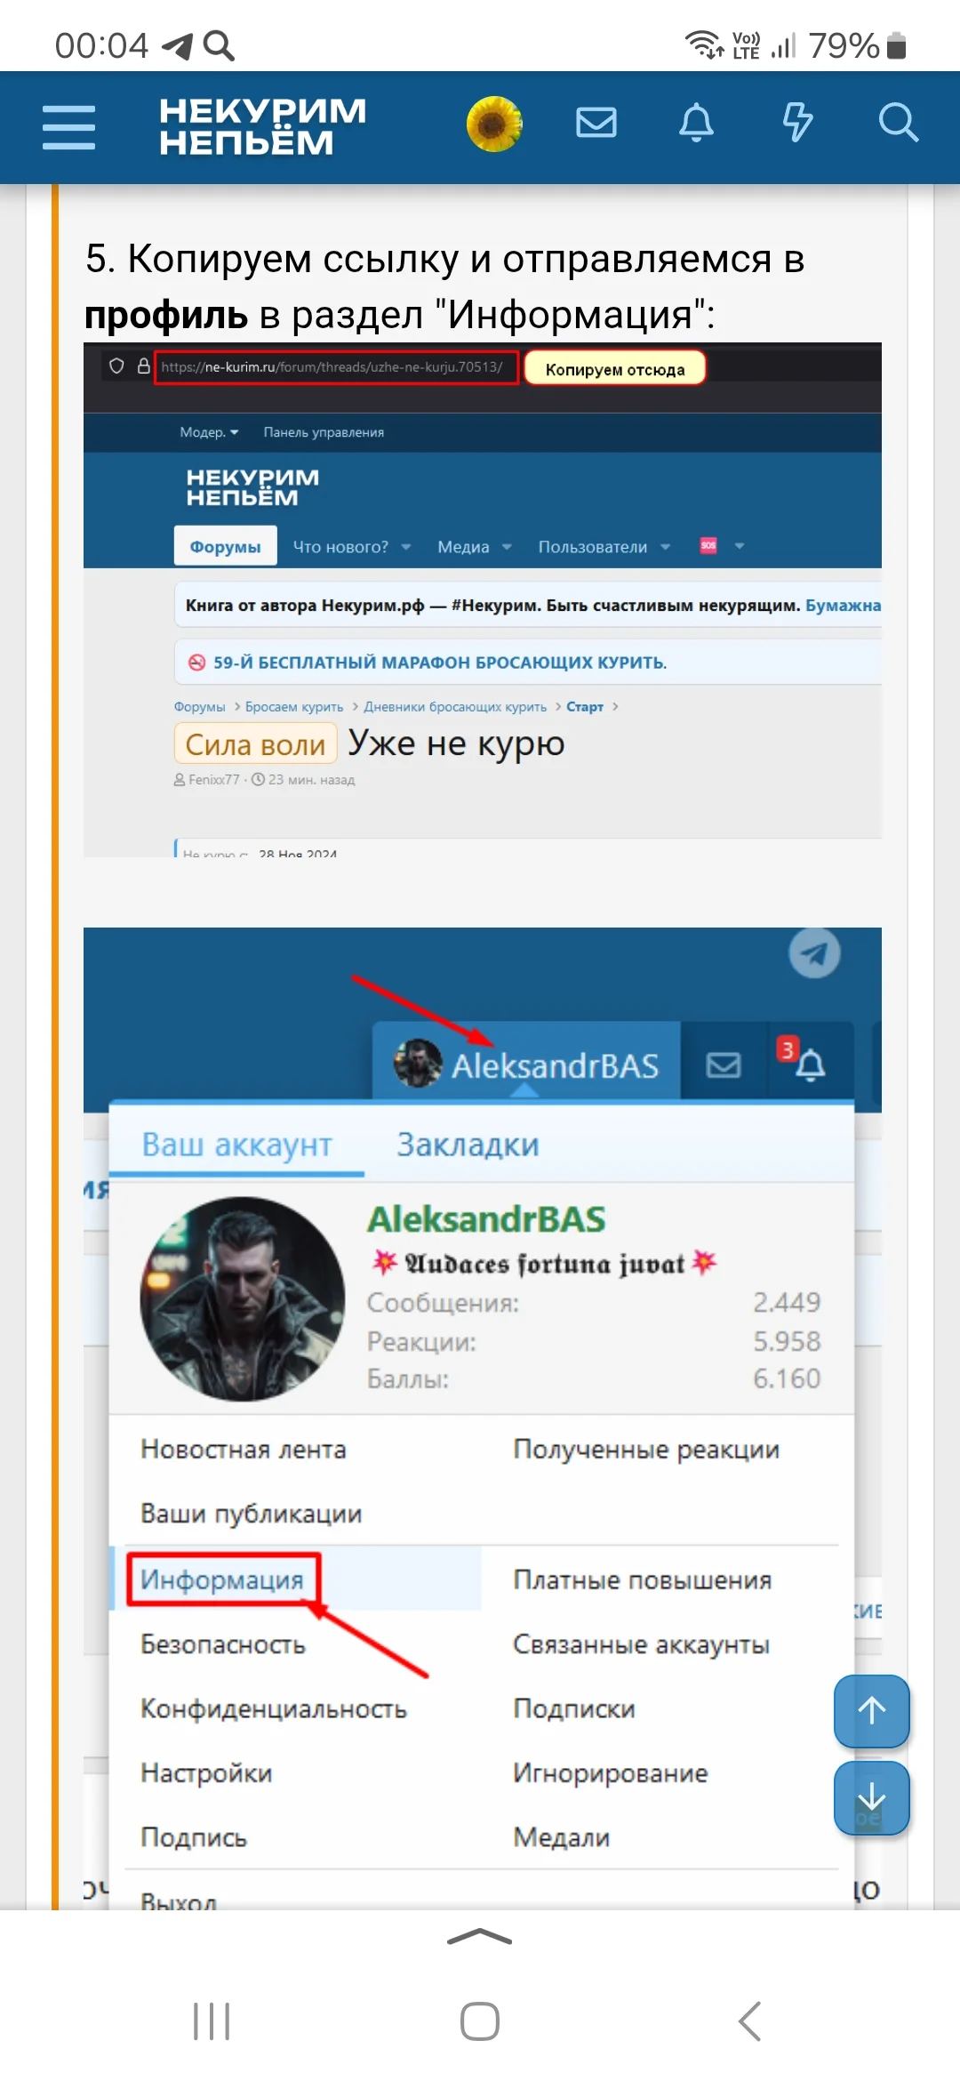The image size is (960, 2081).
Task: Tap the AleksandrBAS profile avatar picture
Action: (x=243, y=1299)
